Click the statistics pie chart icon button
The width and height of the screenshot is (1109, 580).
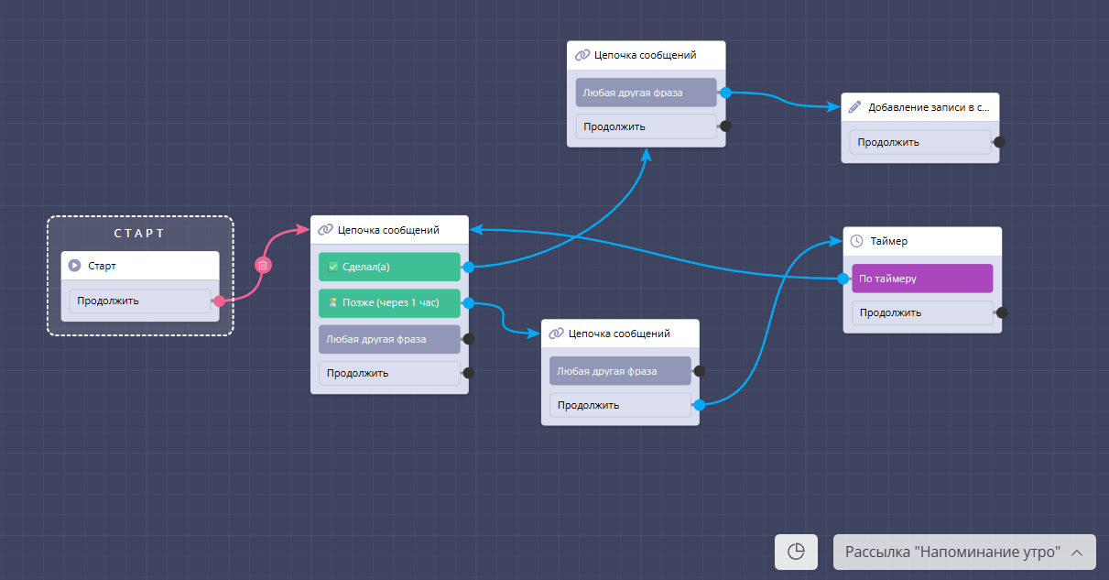[x=796, y=552]
